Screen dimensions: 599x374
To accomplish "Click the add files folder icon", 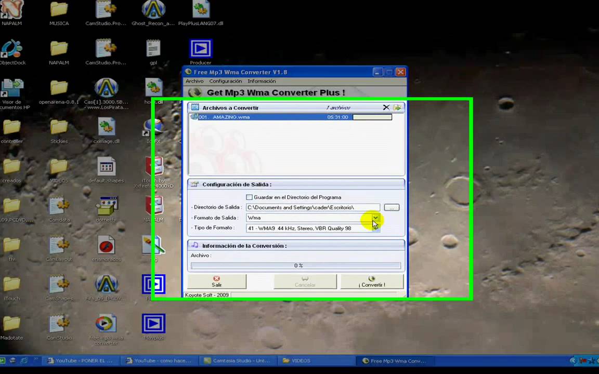I will tap(397, 108).
